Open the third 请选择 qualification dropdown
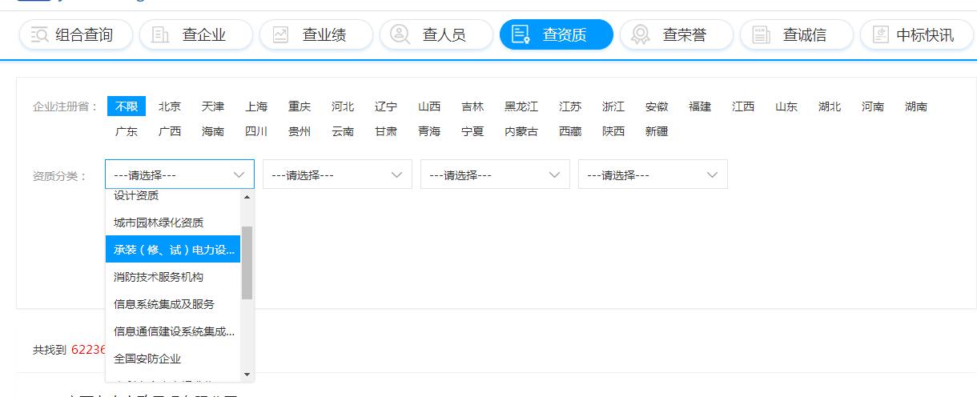Viewport: 977px width, 397px height. (495, 174)
